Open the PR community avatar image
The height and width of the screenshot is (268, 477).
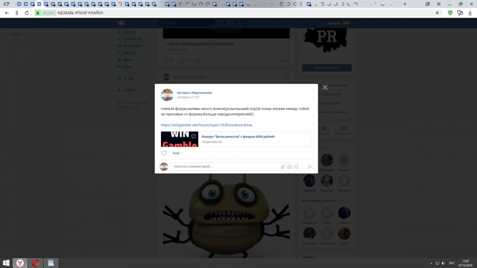pos(325,40)
